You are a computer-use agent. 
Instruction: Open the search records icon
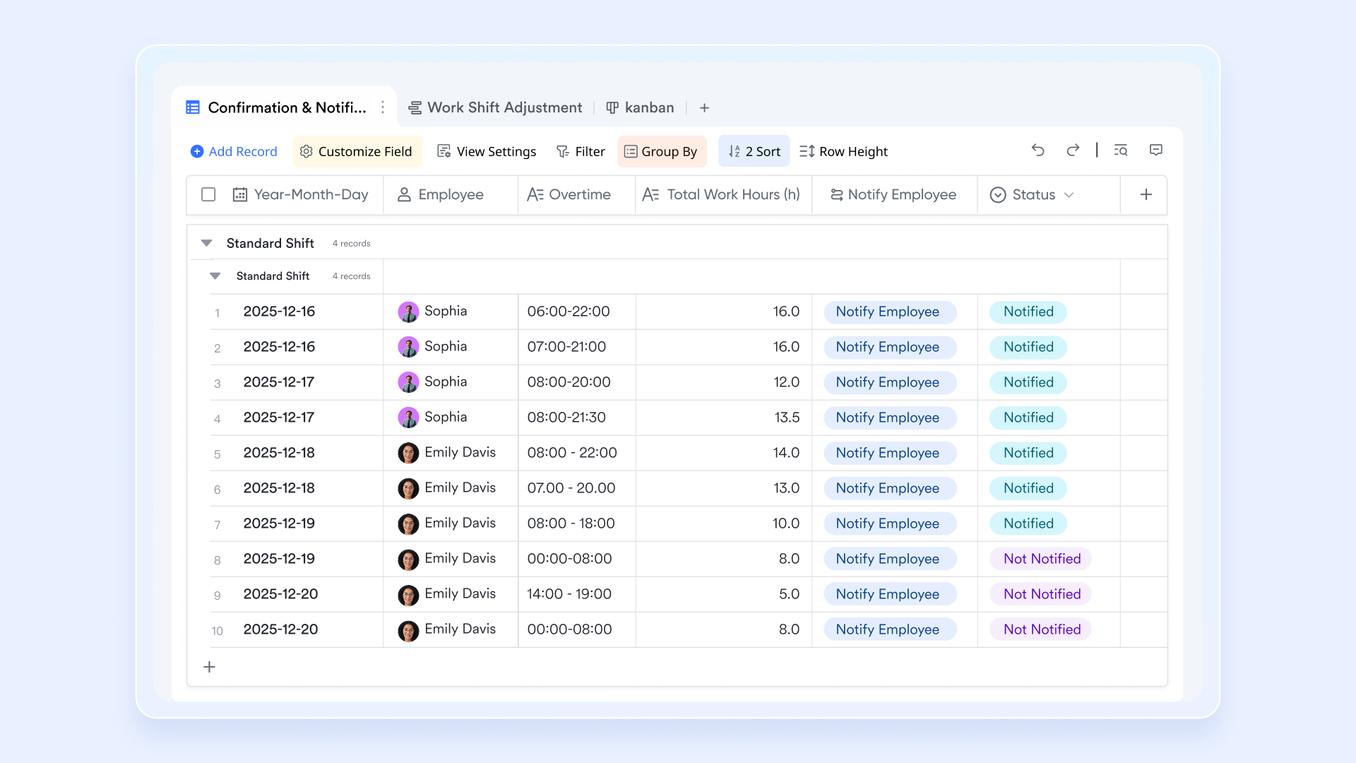[1121, 150]
